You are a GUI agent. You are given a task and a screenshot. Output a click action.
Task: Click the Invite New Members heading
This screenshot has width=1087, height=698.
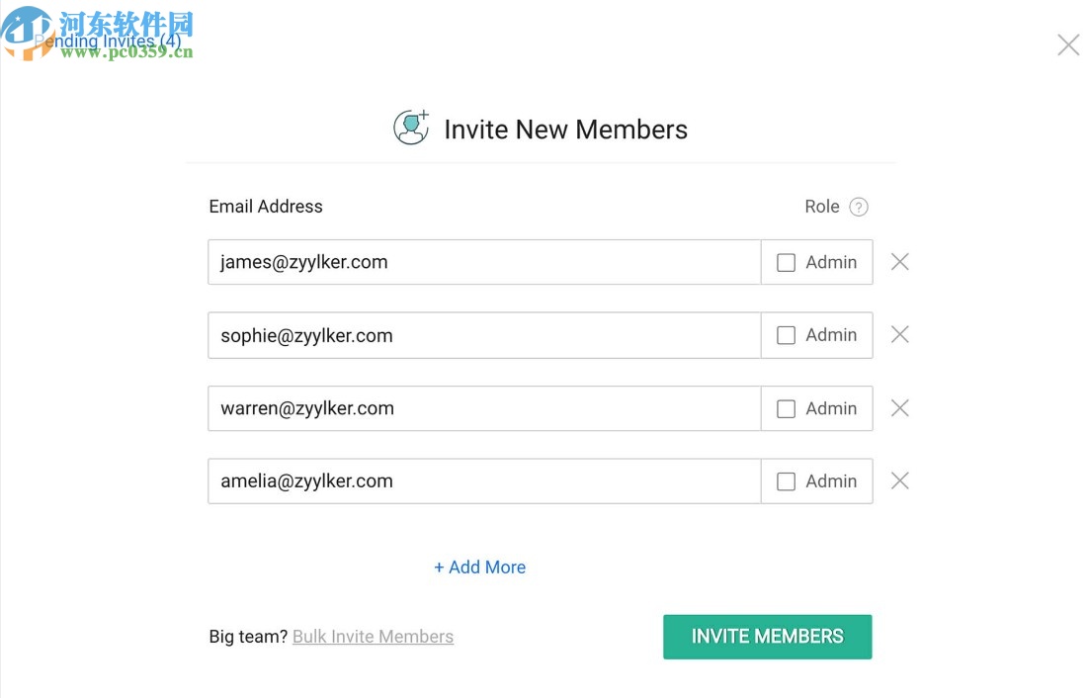coord(565,130)
